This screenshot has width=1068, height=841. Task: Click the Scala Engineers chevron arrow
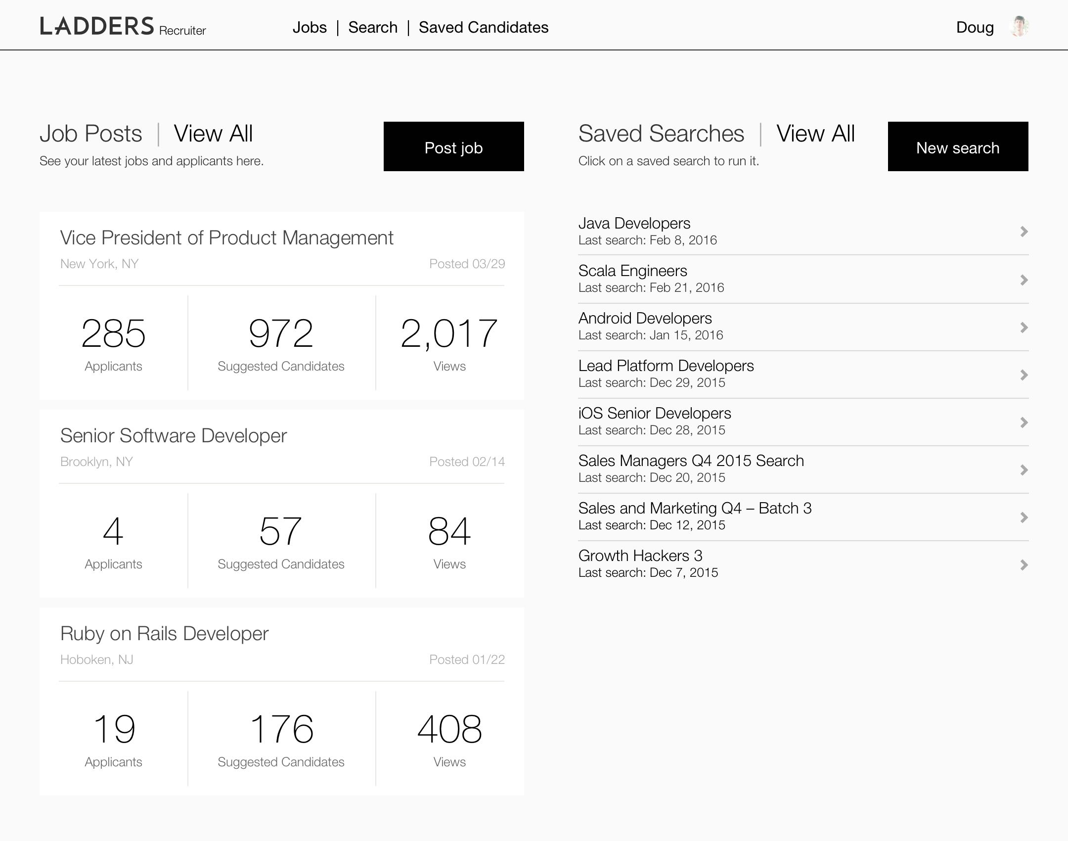(1023, 280)
